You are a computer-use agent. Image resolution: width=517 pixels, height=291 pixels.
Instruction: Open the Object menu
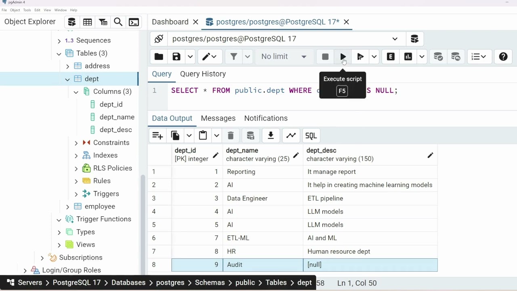(15, 10)
